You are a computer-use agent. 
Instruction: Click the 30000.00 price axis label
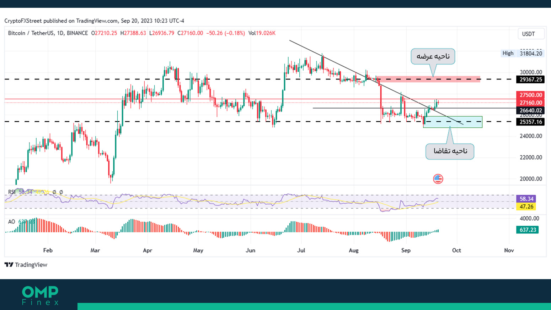click(x=531, y=72)
